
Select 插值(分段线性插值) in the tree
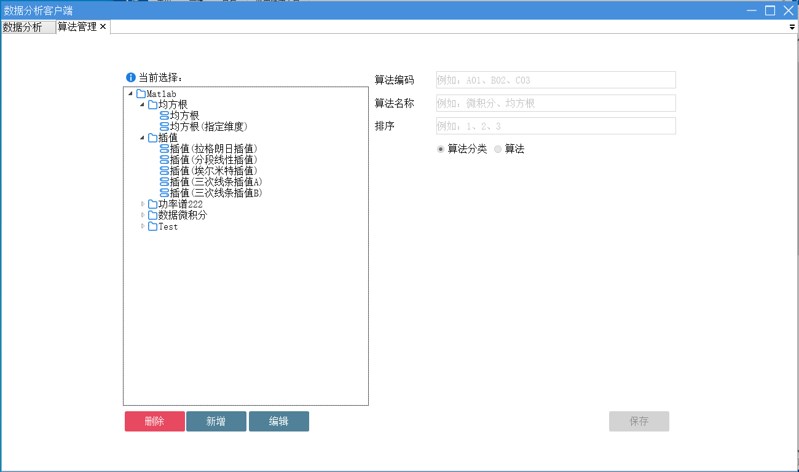213,160
